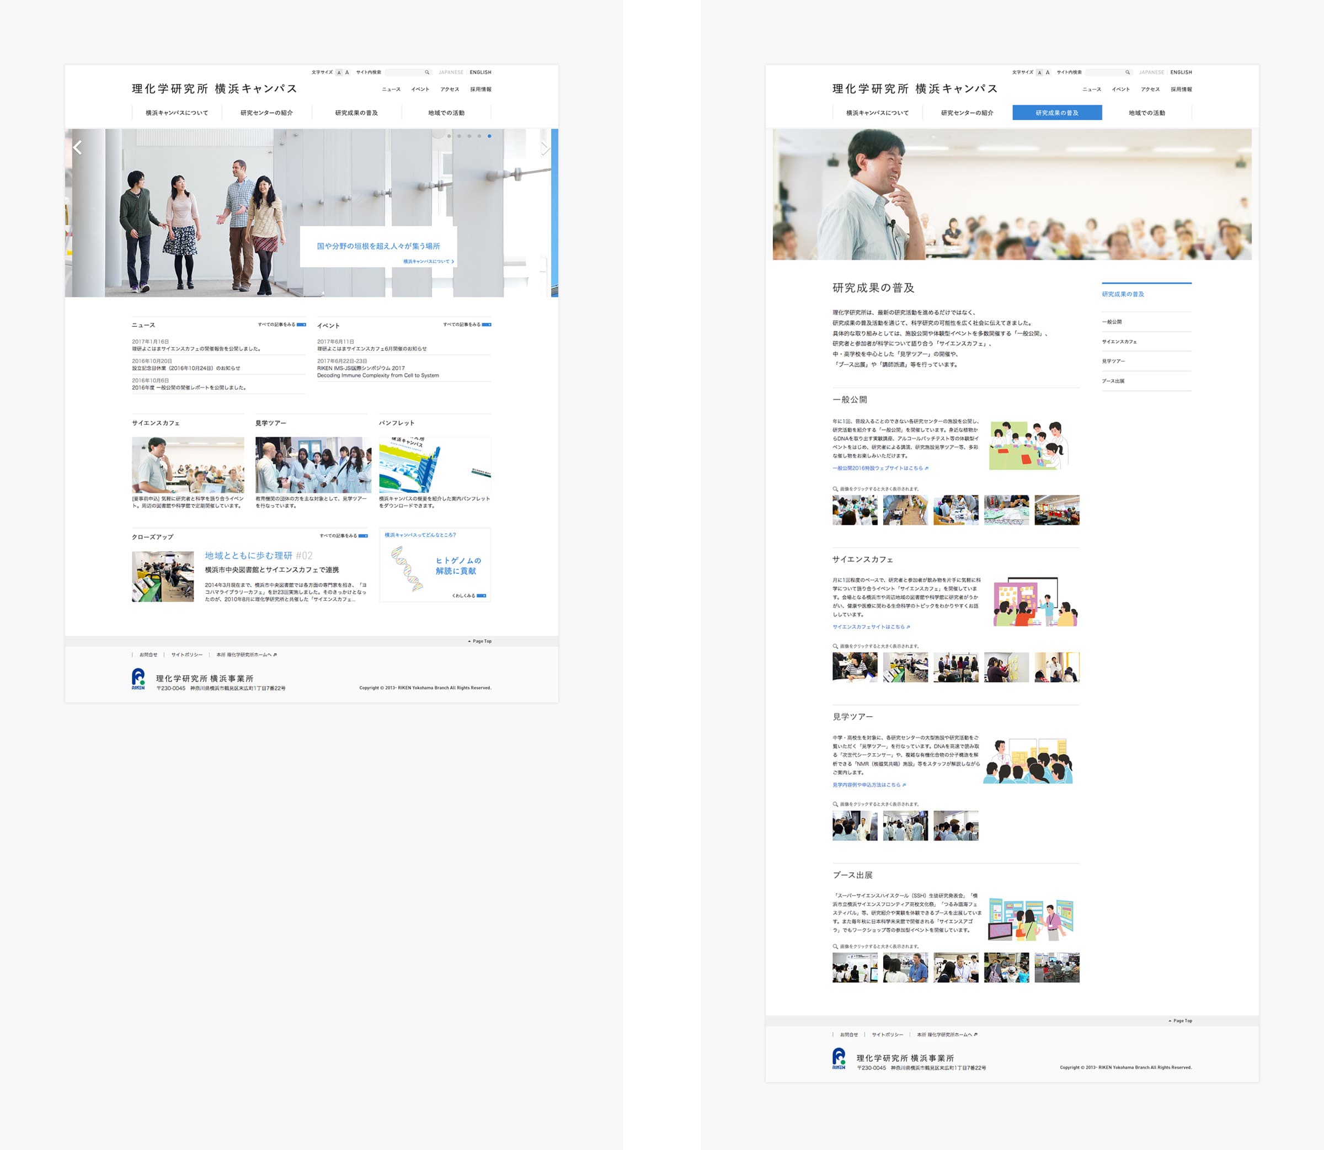The height and width of the screenshot is (1150, 1324).
Task: Open 地域での活動 menu on right page
Action: point(1147,113)
